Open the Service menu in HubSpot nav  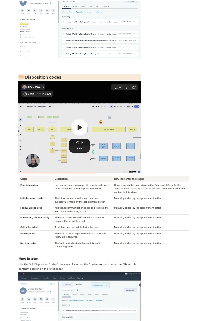point(62,278)
